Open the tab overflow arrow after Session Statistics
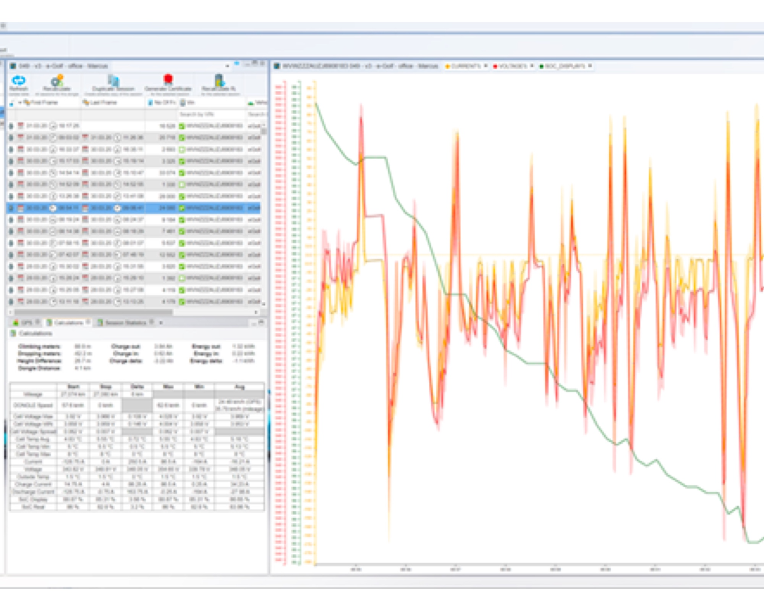The width and height of the screenshot is (764, 611). click(161, 323)
